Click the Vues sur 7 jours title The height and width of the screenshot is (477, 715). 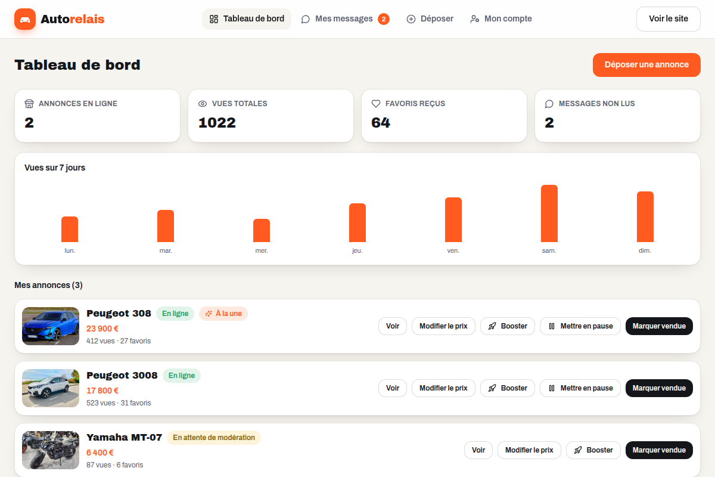(55, 168)
